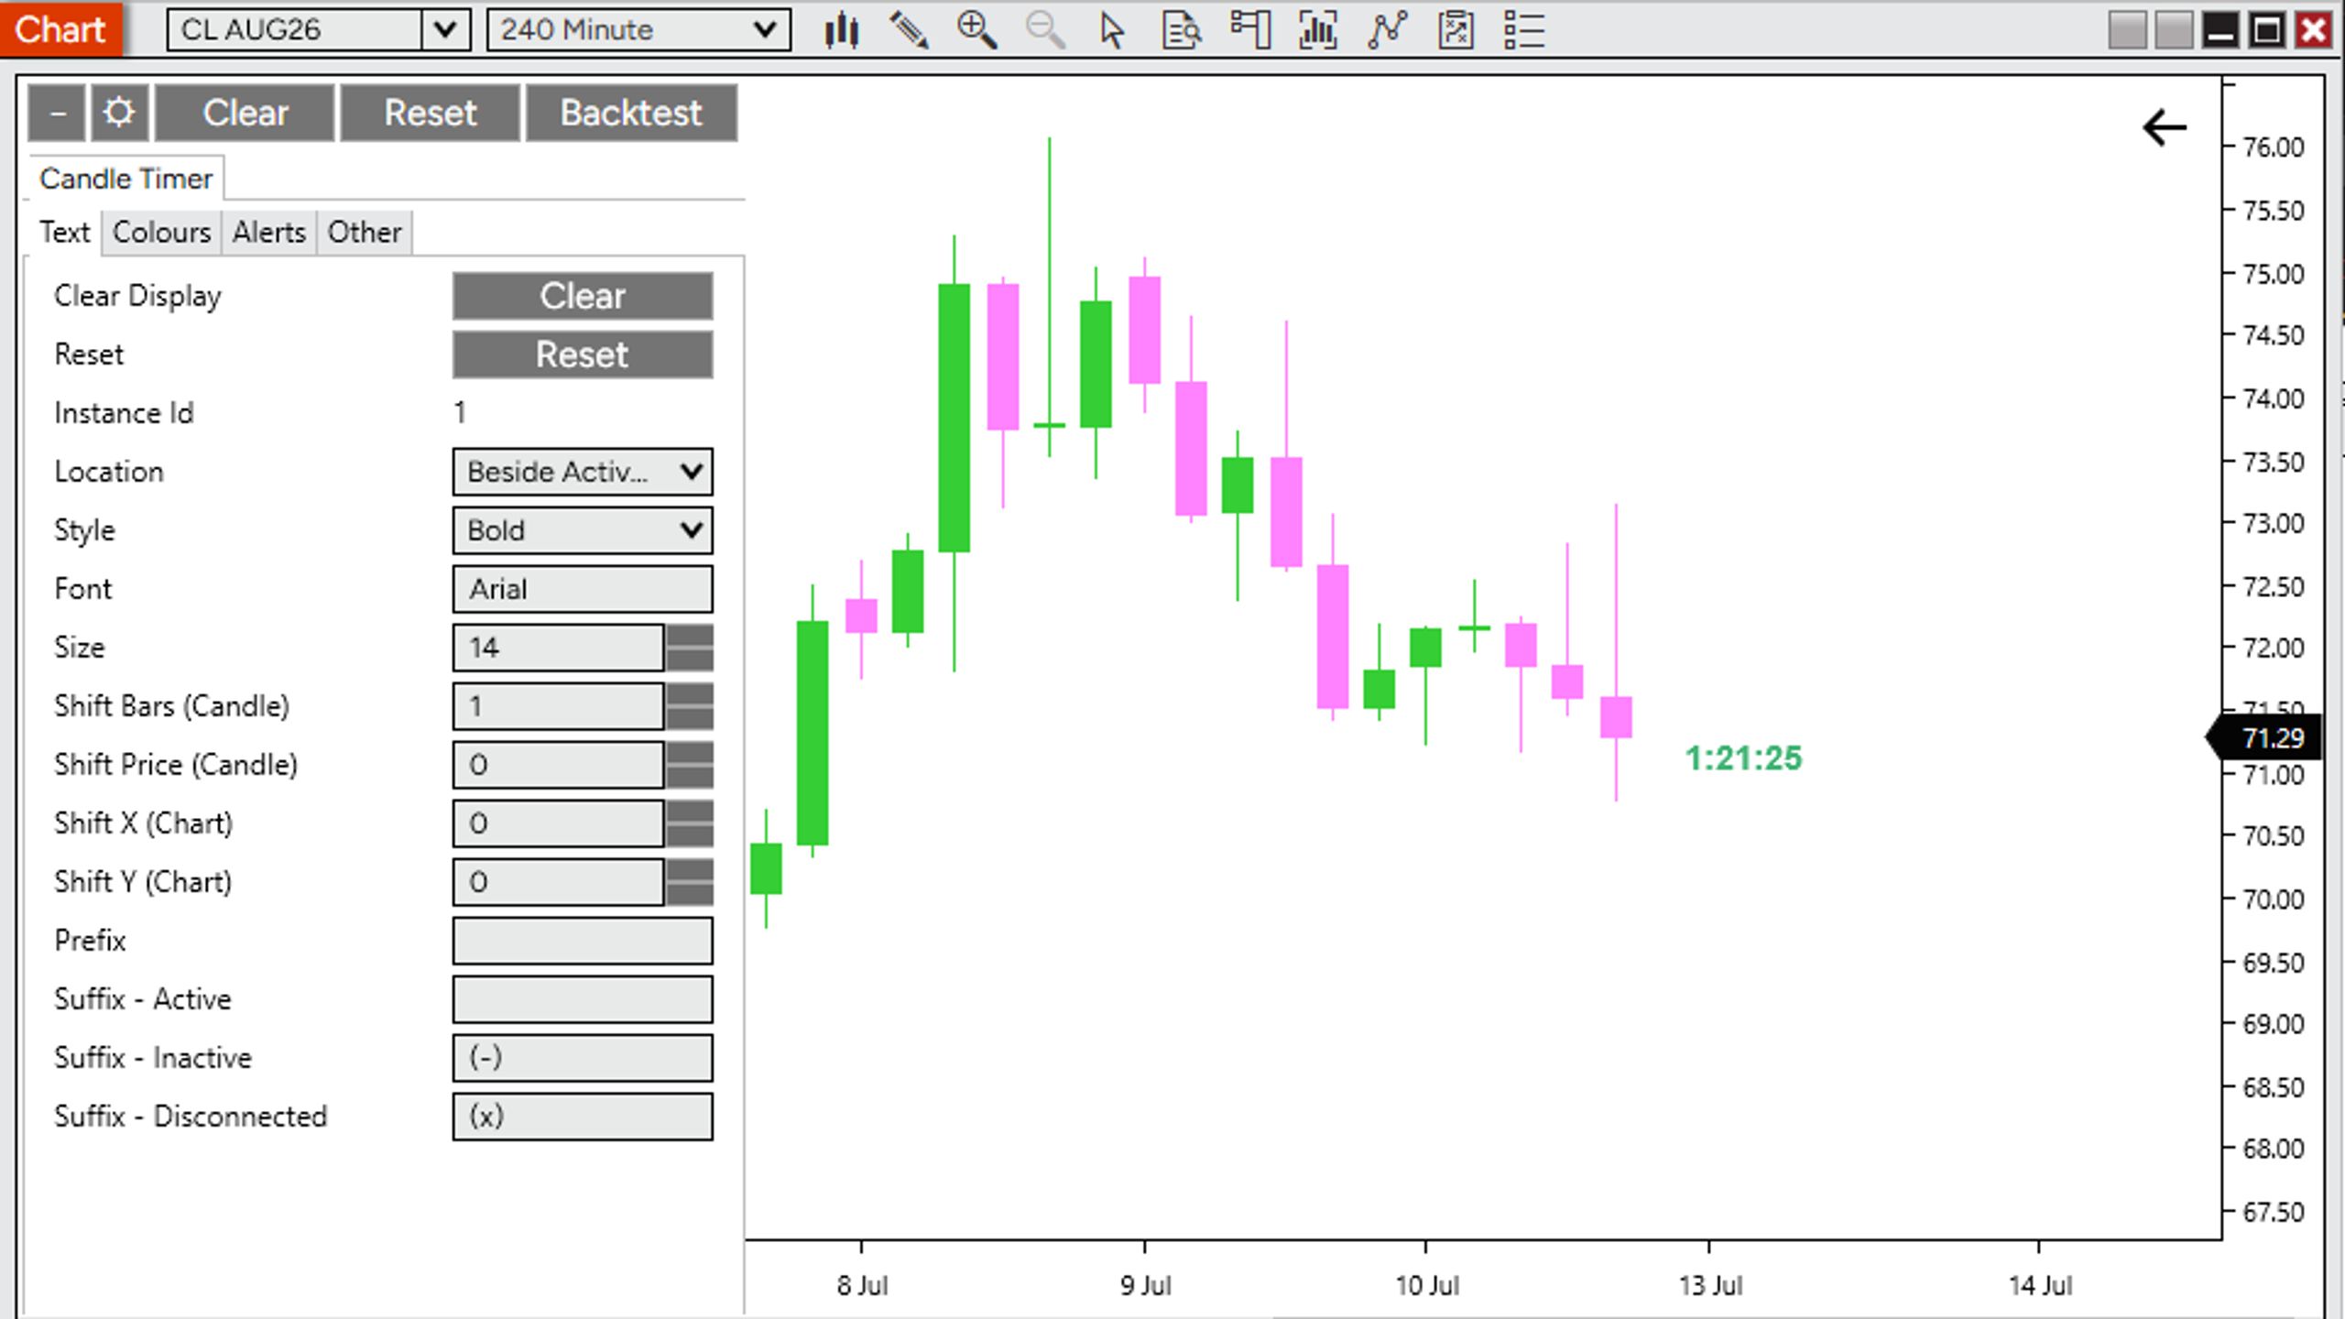Click the empty Prefix input field
This screenshot has width=2345, height=1319.
(583, 941)
